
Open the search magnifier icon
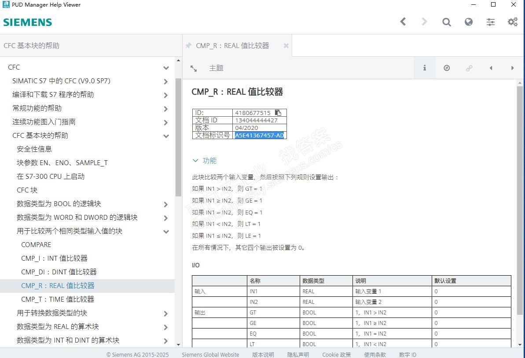click(446, 22)
